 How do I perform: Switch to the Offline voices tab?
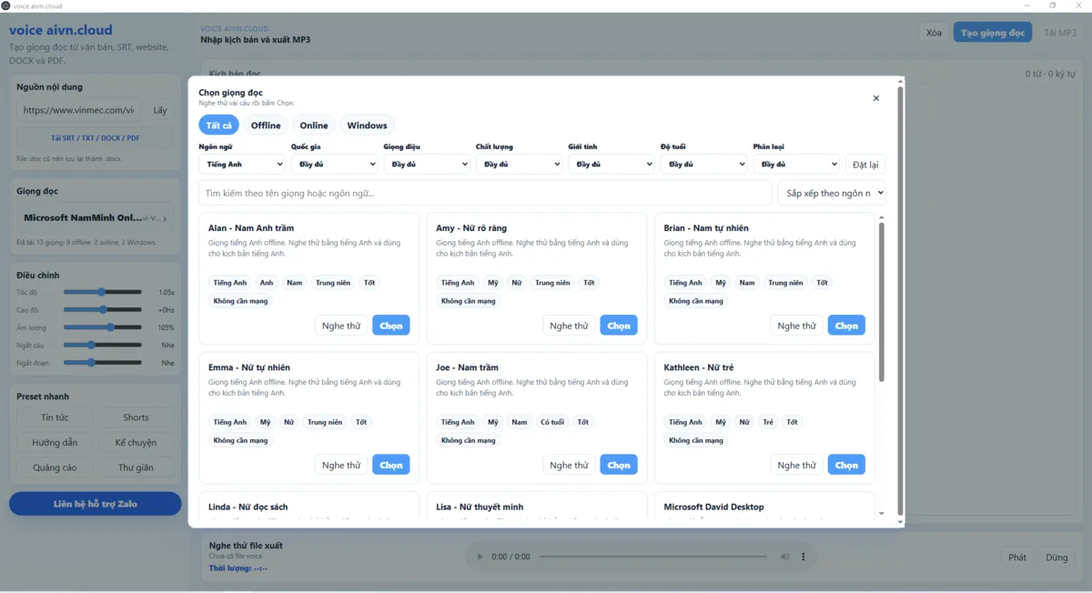266,126
